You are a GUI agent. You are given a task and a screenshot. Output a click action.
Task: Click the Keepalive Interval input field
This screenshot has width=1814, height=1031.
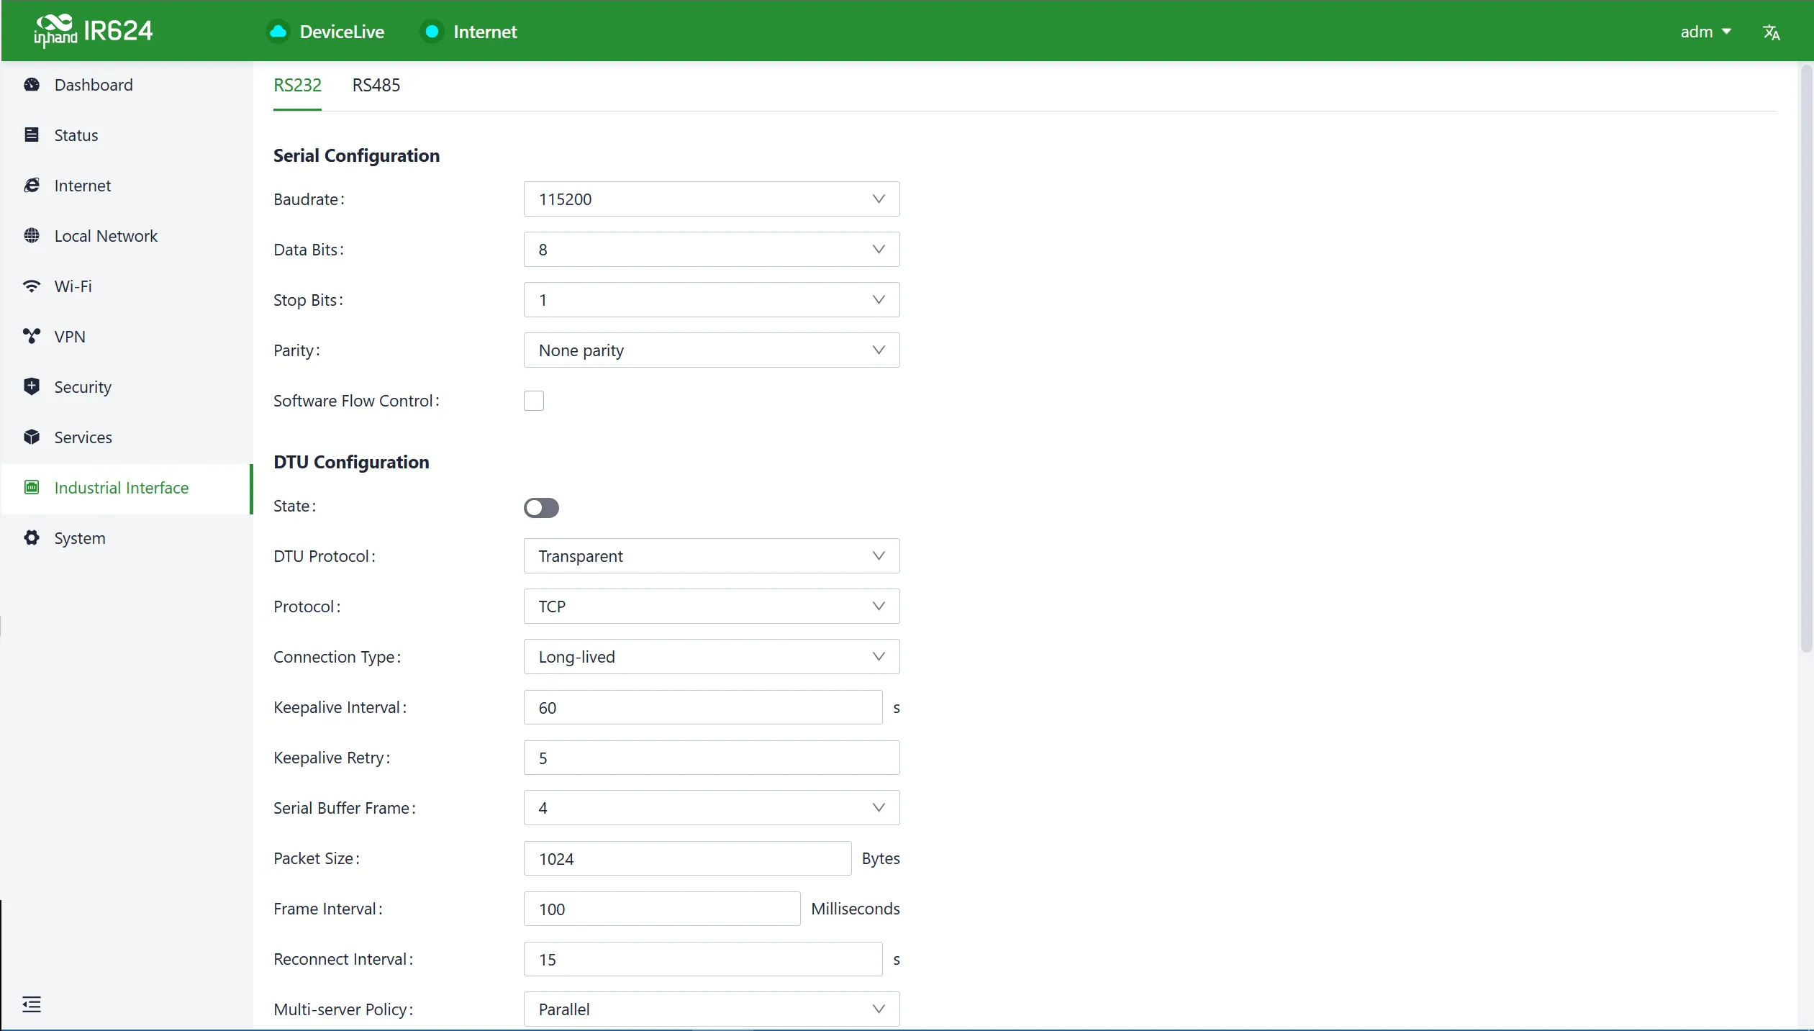[703, 707]
